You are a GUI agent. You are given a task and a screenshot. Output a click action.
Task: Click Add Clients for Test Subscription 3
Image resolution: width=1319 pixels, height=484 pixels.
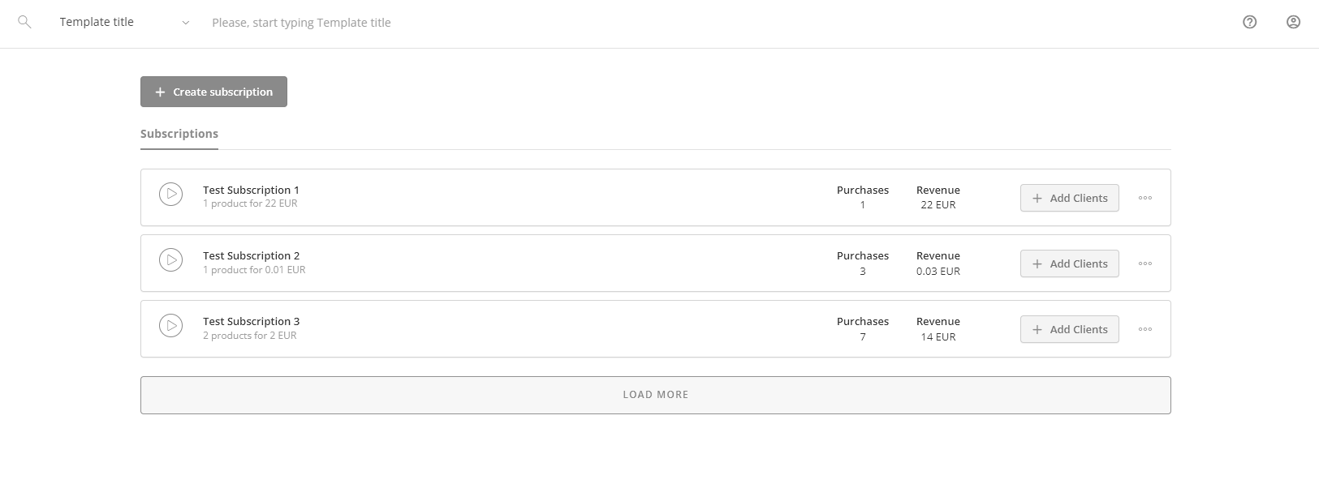pyautogui.click(x=1069, y=329)
